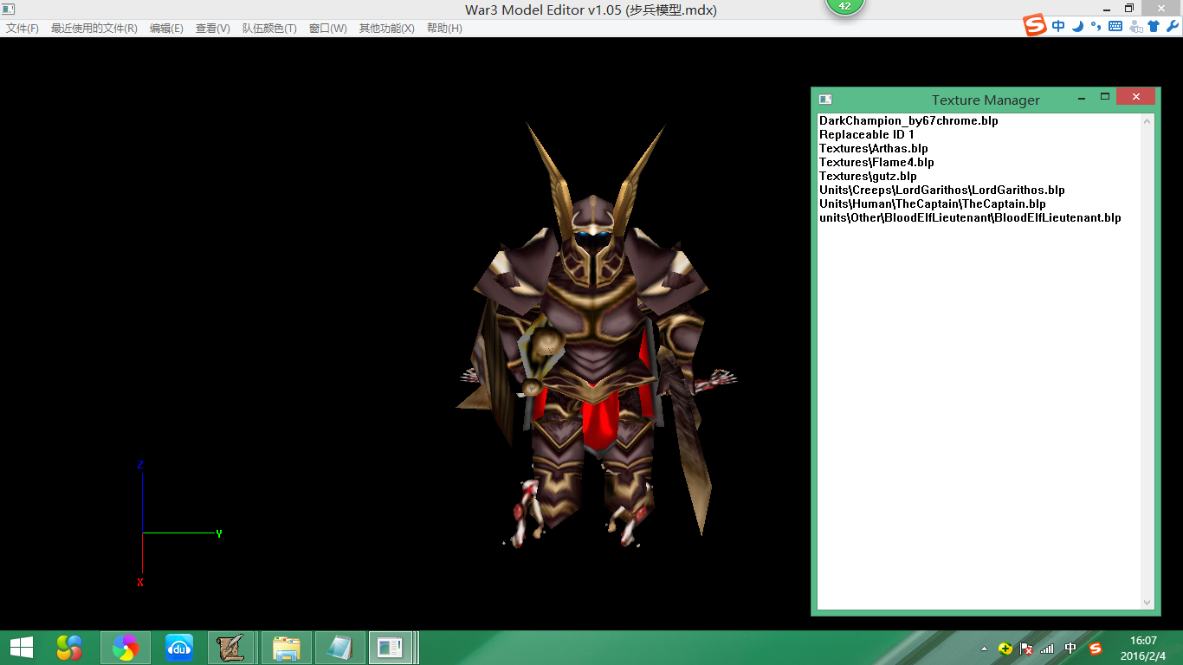Toggle punctuation mode icon on IME bar
The height and width of the screenshot is (665, 1183).
(1096, 26)
